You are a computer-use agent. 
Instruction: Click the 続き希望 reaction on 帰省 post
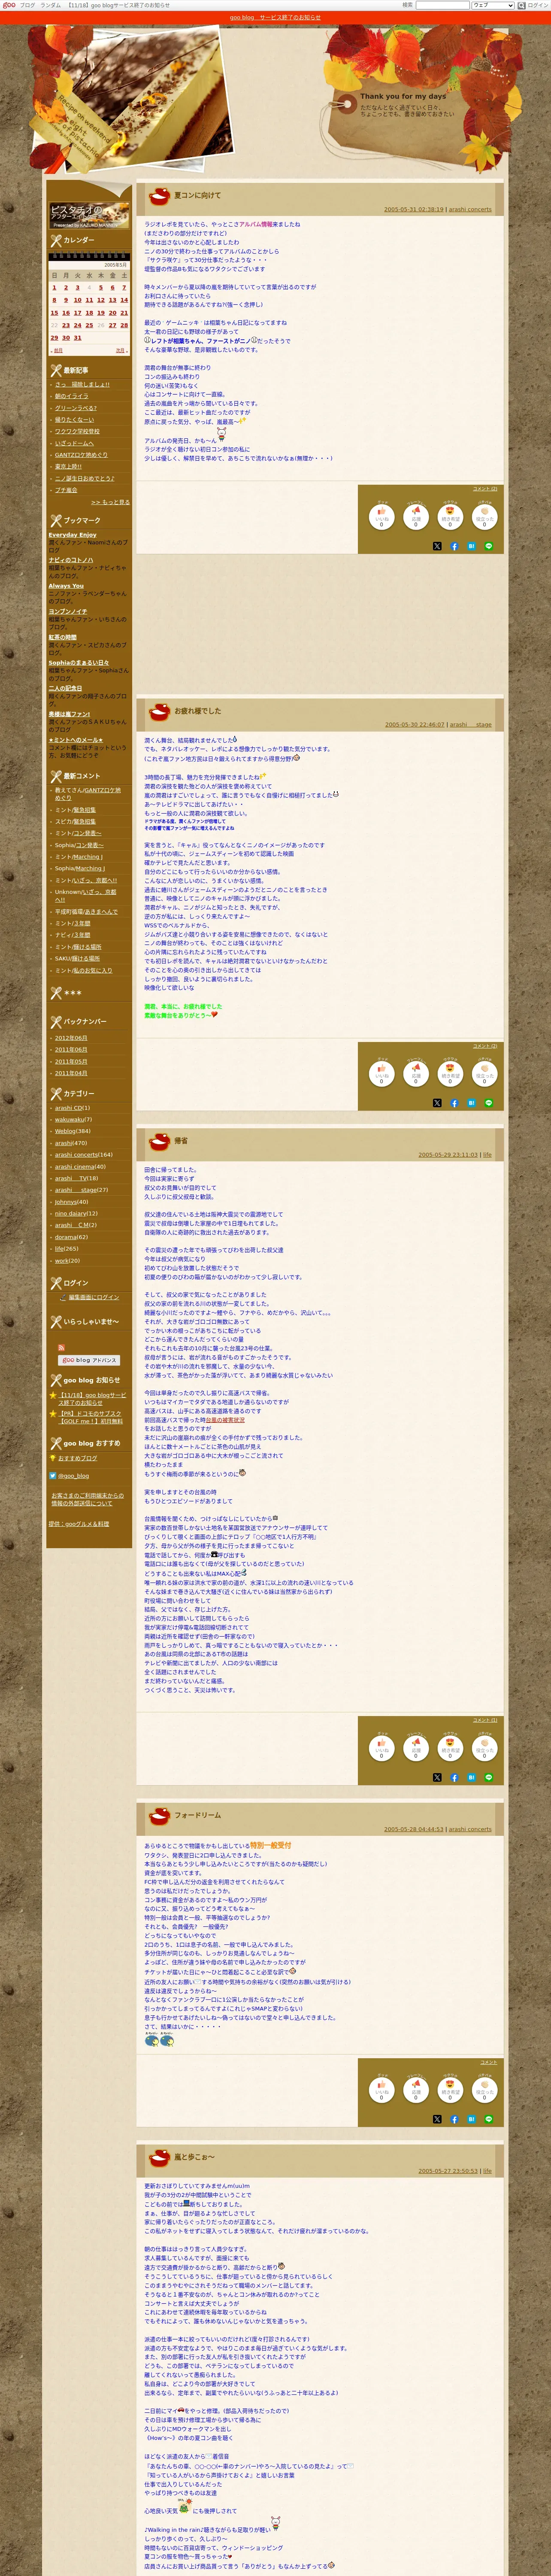[x=450, y=1747]
